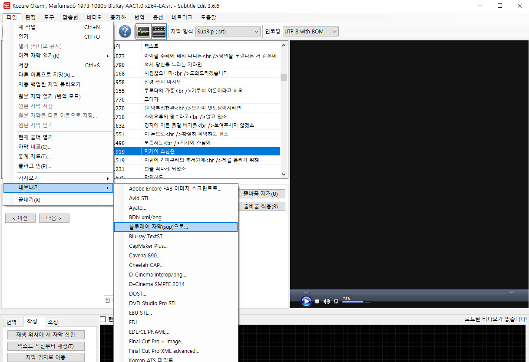This screenshot has height=362, width=529.
Task: Open the 비디오 menu
Action: (94, 17)
